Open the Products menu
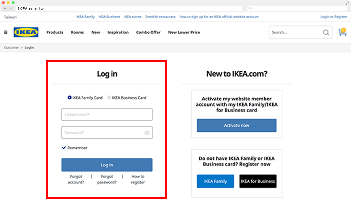 pyautogui.click(x=55, y=32)
